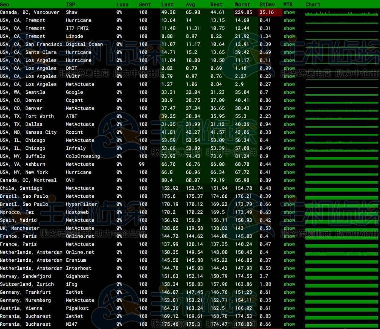The width and height of the screenshot is (380, 329).
Task: Click the Loss column header
Action: (122, 4)
